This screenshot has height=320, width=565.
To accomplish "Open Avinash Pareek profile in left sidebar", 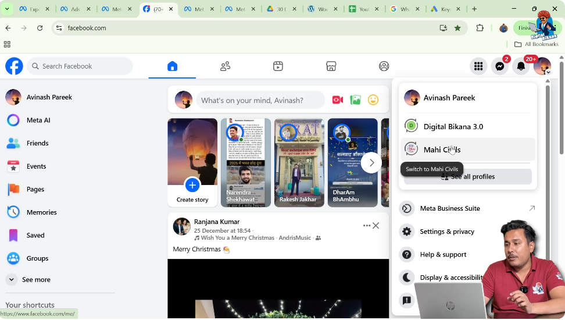I will (x=49, y=97).
